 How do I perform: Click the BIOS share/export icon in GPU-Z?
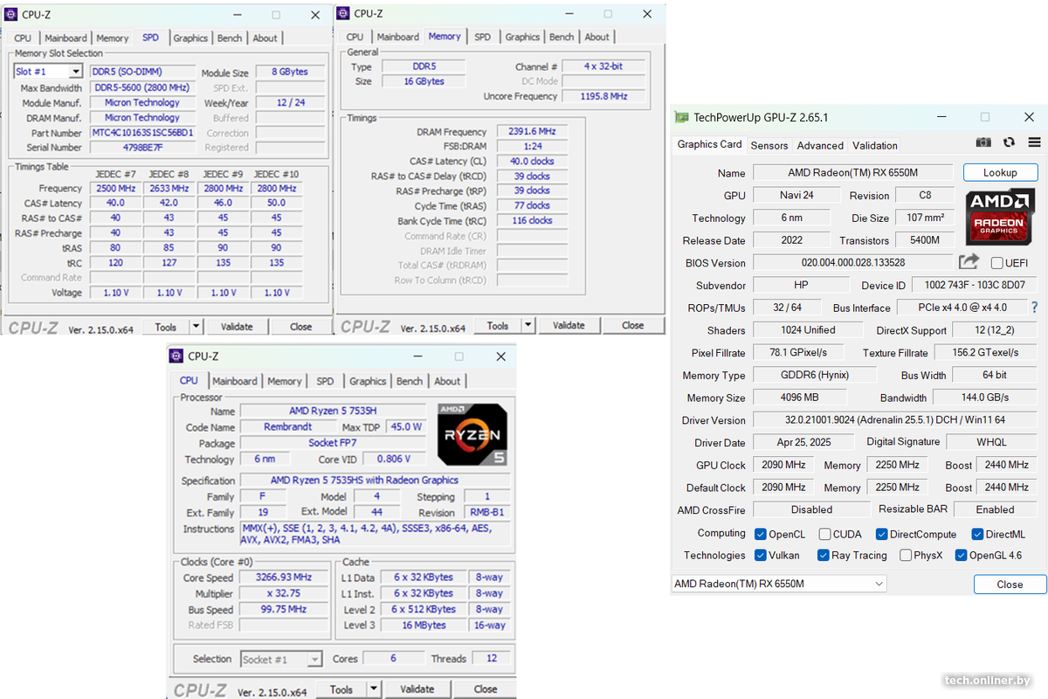tap(969, 261)
